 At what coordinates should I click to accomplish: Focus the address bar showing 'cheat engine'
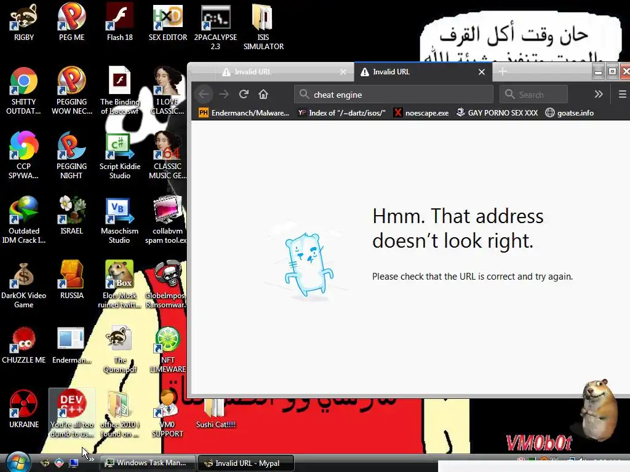pyautogui.click(x=394, y=95)
